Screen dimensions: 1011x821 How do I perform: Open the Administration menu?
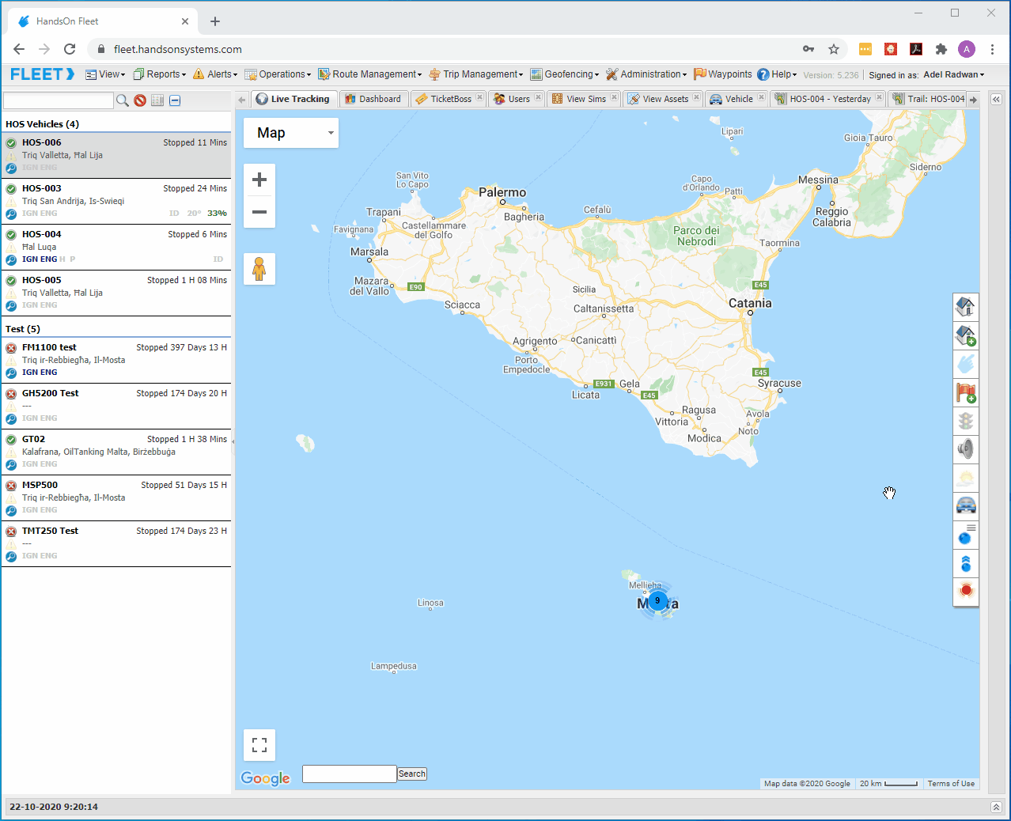646,74
